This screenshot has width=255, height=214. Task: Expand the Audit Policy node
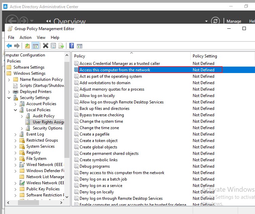click(x=22, y=116)
